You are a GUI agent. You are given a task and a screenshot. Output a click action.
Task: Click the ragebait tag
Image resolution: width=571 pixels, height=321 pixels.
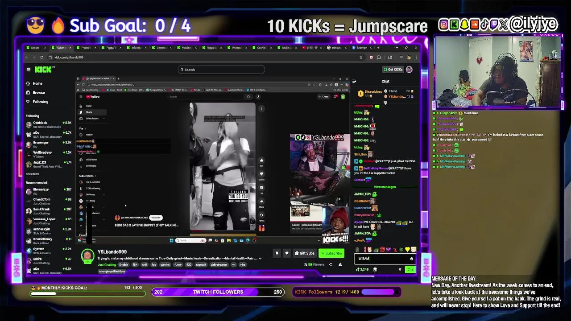click(201, 265)
